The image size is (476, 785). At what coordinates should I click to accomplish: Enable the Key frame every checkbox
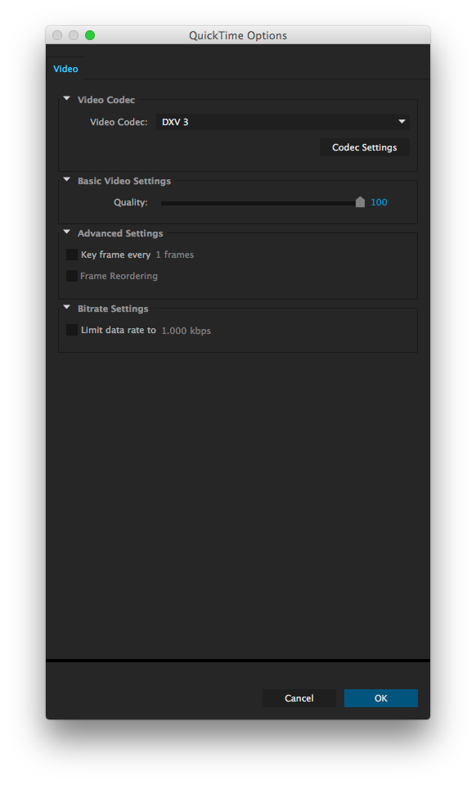coord(72,255)
